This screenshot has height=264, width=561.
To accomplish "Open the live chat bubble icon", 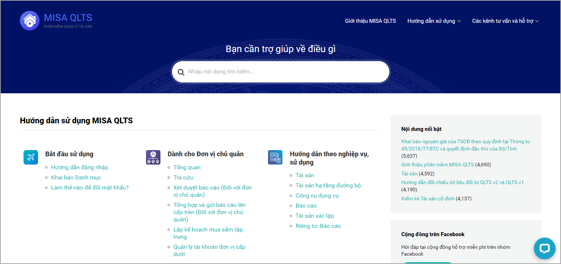I will [x=545, y=248].
